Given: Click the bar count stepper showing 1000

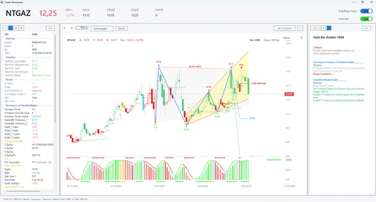Looking at the screenshot, I should point(82,28).
